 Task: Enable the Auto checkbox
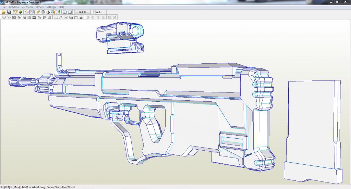94,12
